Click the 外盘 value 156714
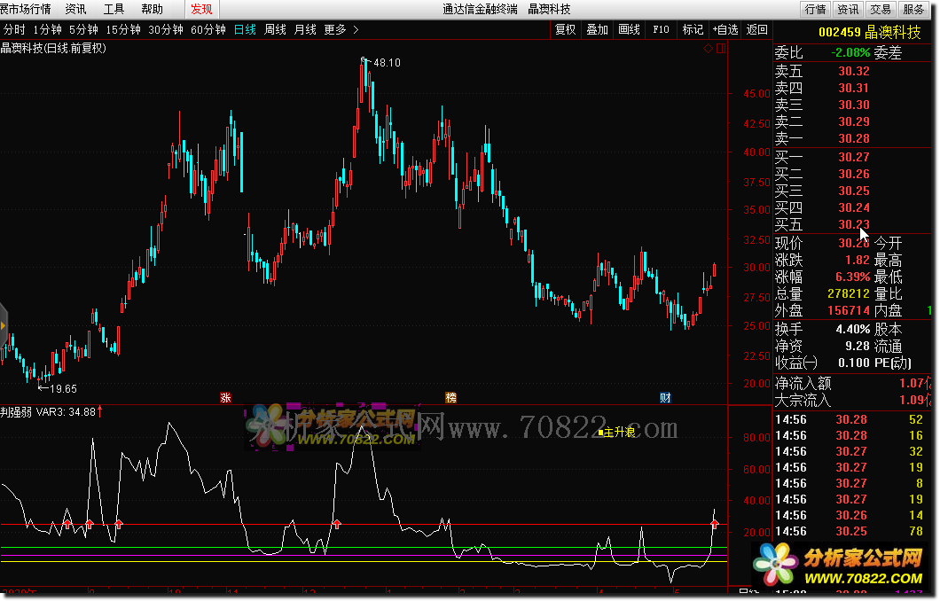This screenshot has height=601, width=940. pyautogui.click(x=849, y=310)
